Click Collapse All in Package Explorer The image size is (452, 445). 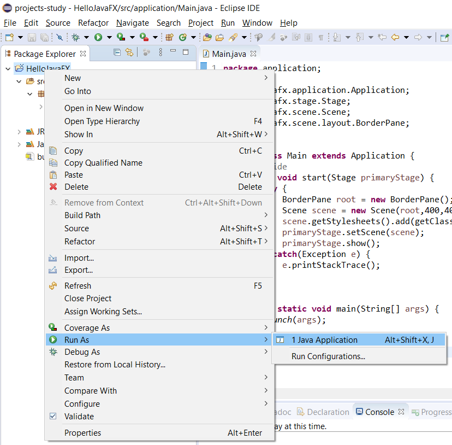point(117,52)
